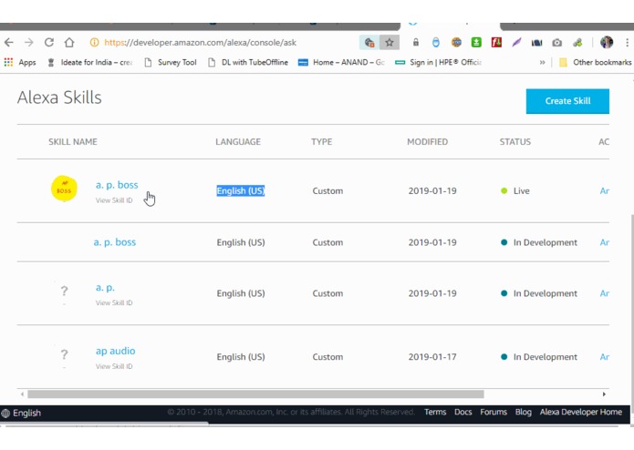Click the camera screenshot extension icon
The image size is (634, 450).
pos(556,43)
